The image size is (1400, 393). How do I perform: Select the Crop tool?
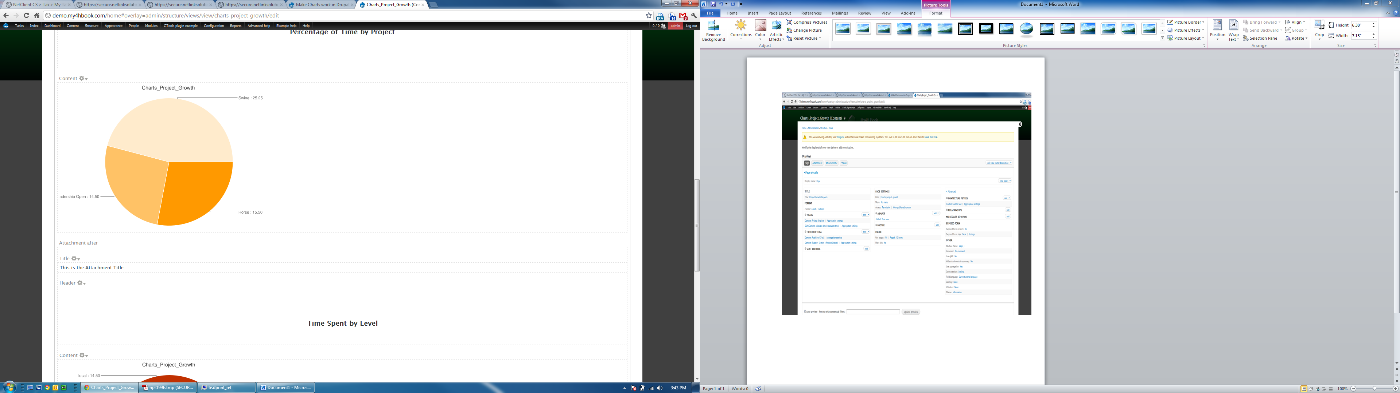click(x=1319, y=29)
